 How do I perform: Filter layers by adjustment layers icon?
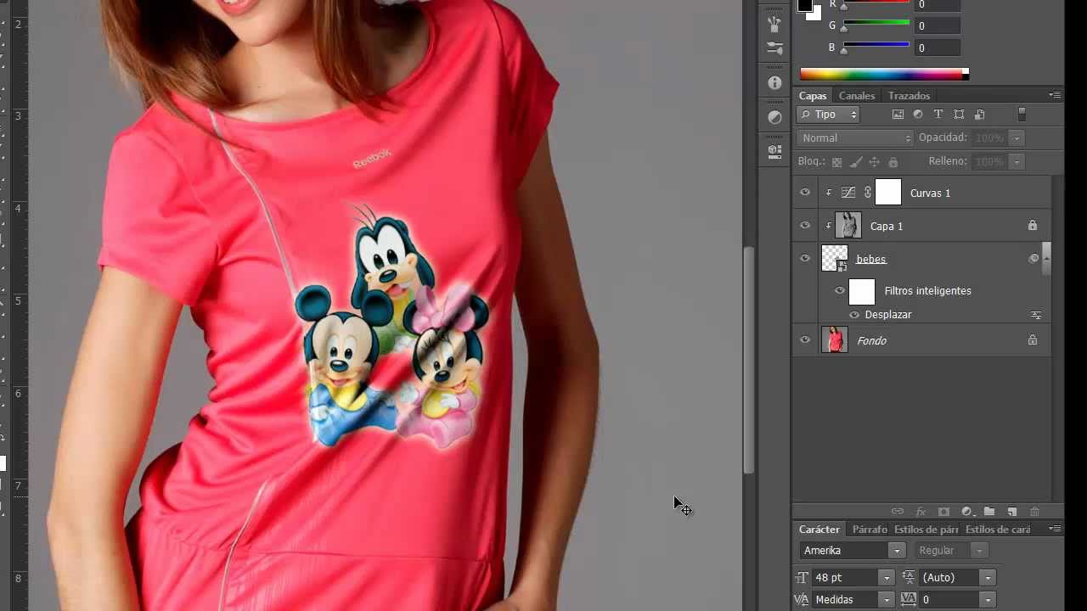click(918, 115)
